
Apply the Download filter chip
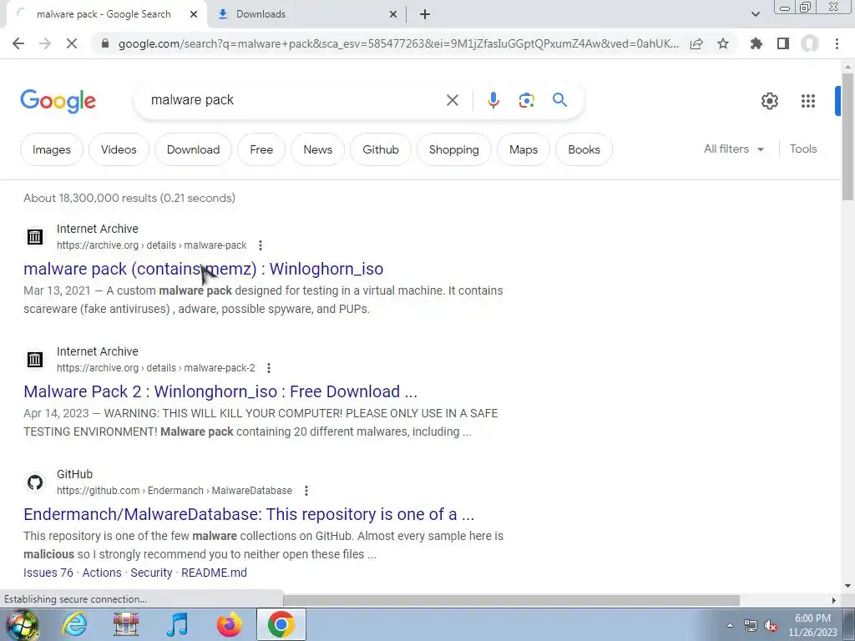(x=193, y=149)
